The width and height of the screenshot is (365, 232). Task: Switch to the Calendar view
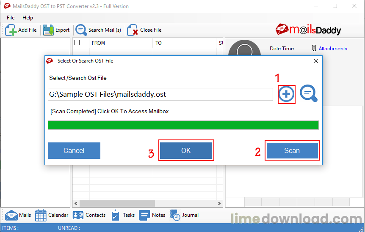pos(52,215)
